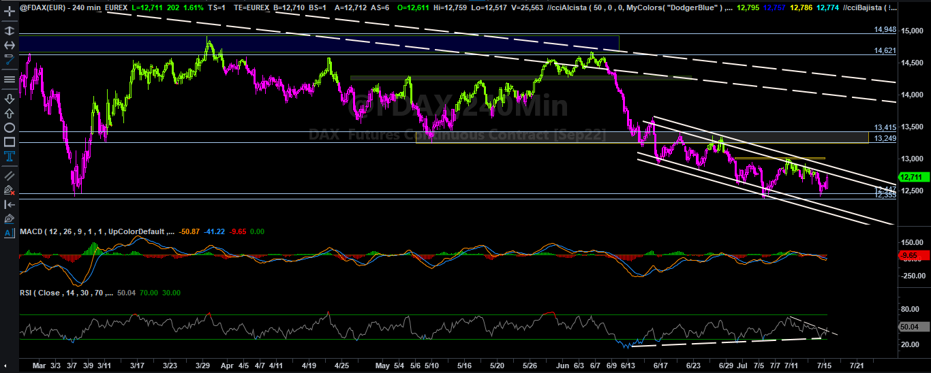Viewport: 931px width, 373px height.
Task: Click the 15,000 price axis label
Action: click(912, 31)
